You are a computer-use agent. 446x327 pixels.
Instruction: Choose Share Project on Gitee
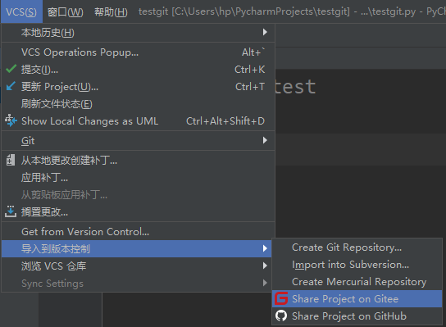357,298
